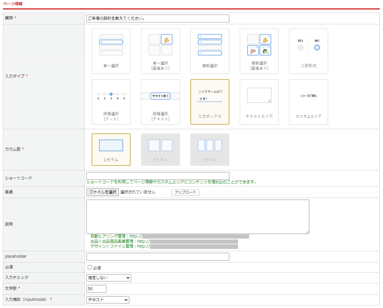The width and height of the screenshot is (383, 308).
Task: Select the 3カラム column layout
Action: click(210, 150)
